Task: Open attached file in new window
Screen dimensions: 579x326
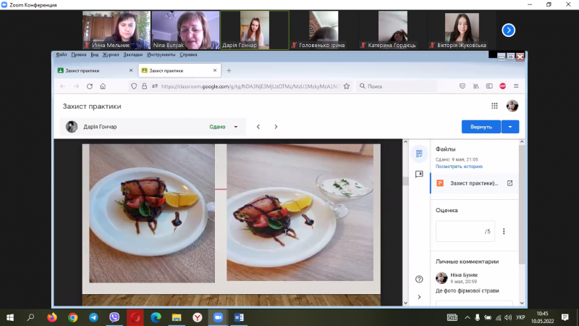Action: pyautogui.click(x=510, y=183)
